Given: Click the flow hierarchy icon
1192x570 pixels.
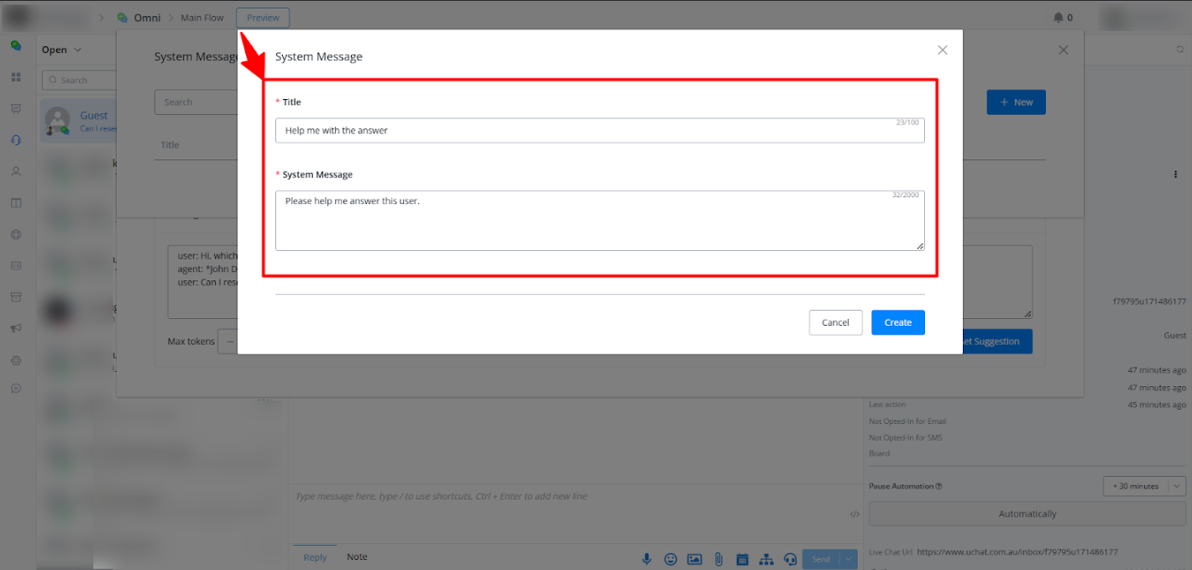Looking at the screenshot, I should click(766, 559).
